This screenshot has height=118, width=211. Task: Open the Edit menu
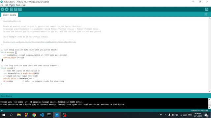6,5
